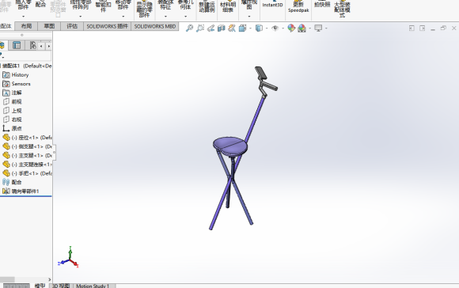The width and height of the screenshot is (459, 288).
Task: Open the View Orientation dropdown arrow
Action: point(250,28)
